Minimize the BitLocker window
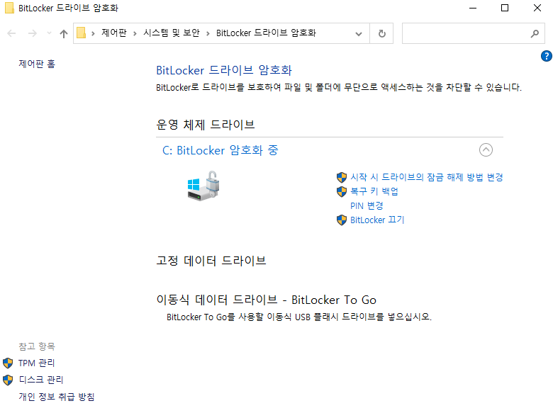The height and width of the screenshot is (413, 553). pos(473,8)
